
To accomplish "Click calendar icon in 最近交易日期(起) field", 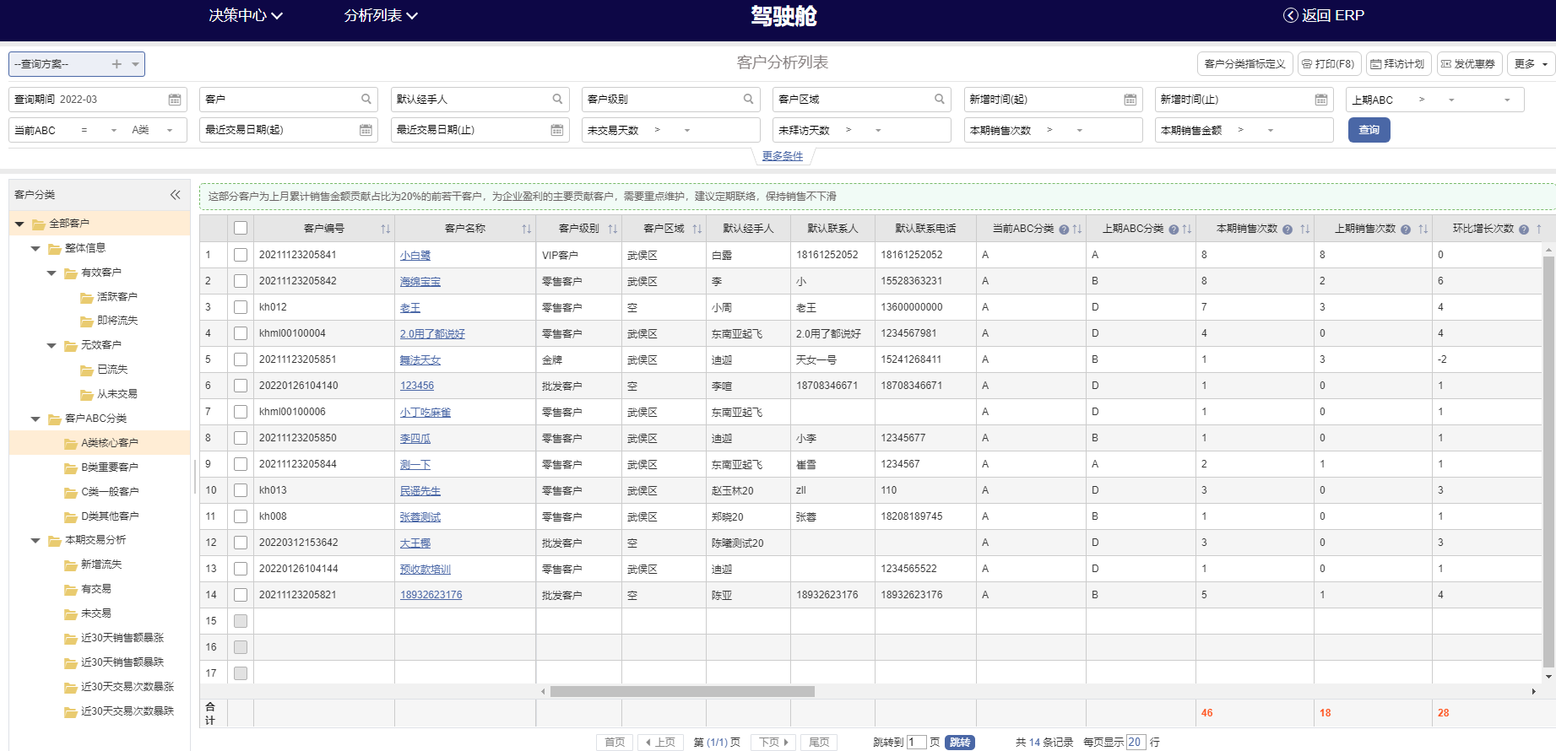I will [366, 130].
